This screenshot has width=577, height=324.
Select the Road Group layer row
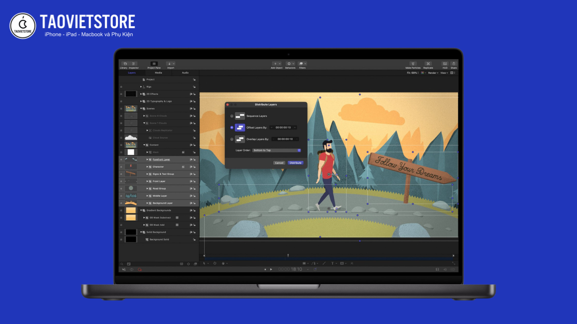(x=159, y=189)
